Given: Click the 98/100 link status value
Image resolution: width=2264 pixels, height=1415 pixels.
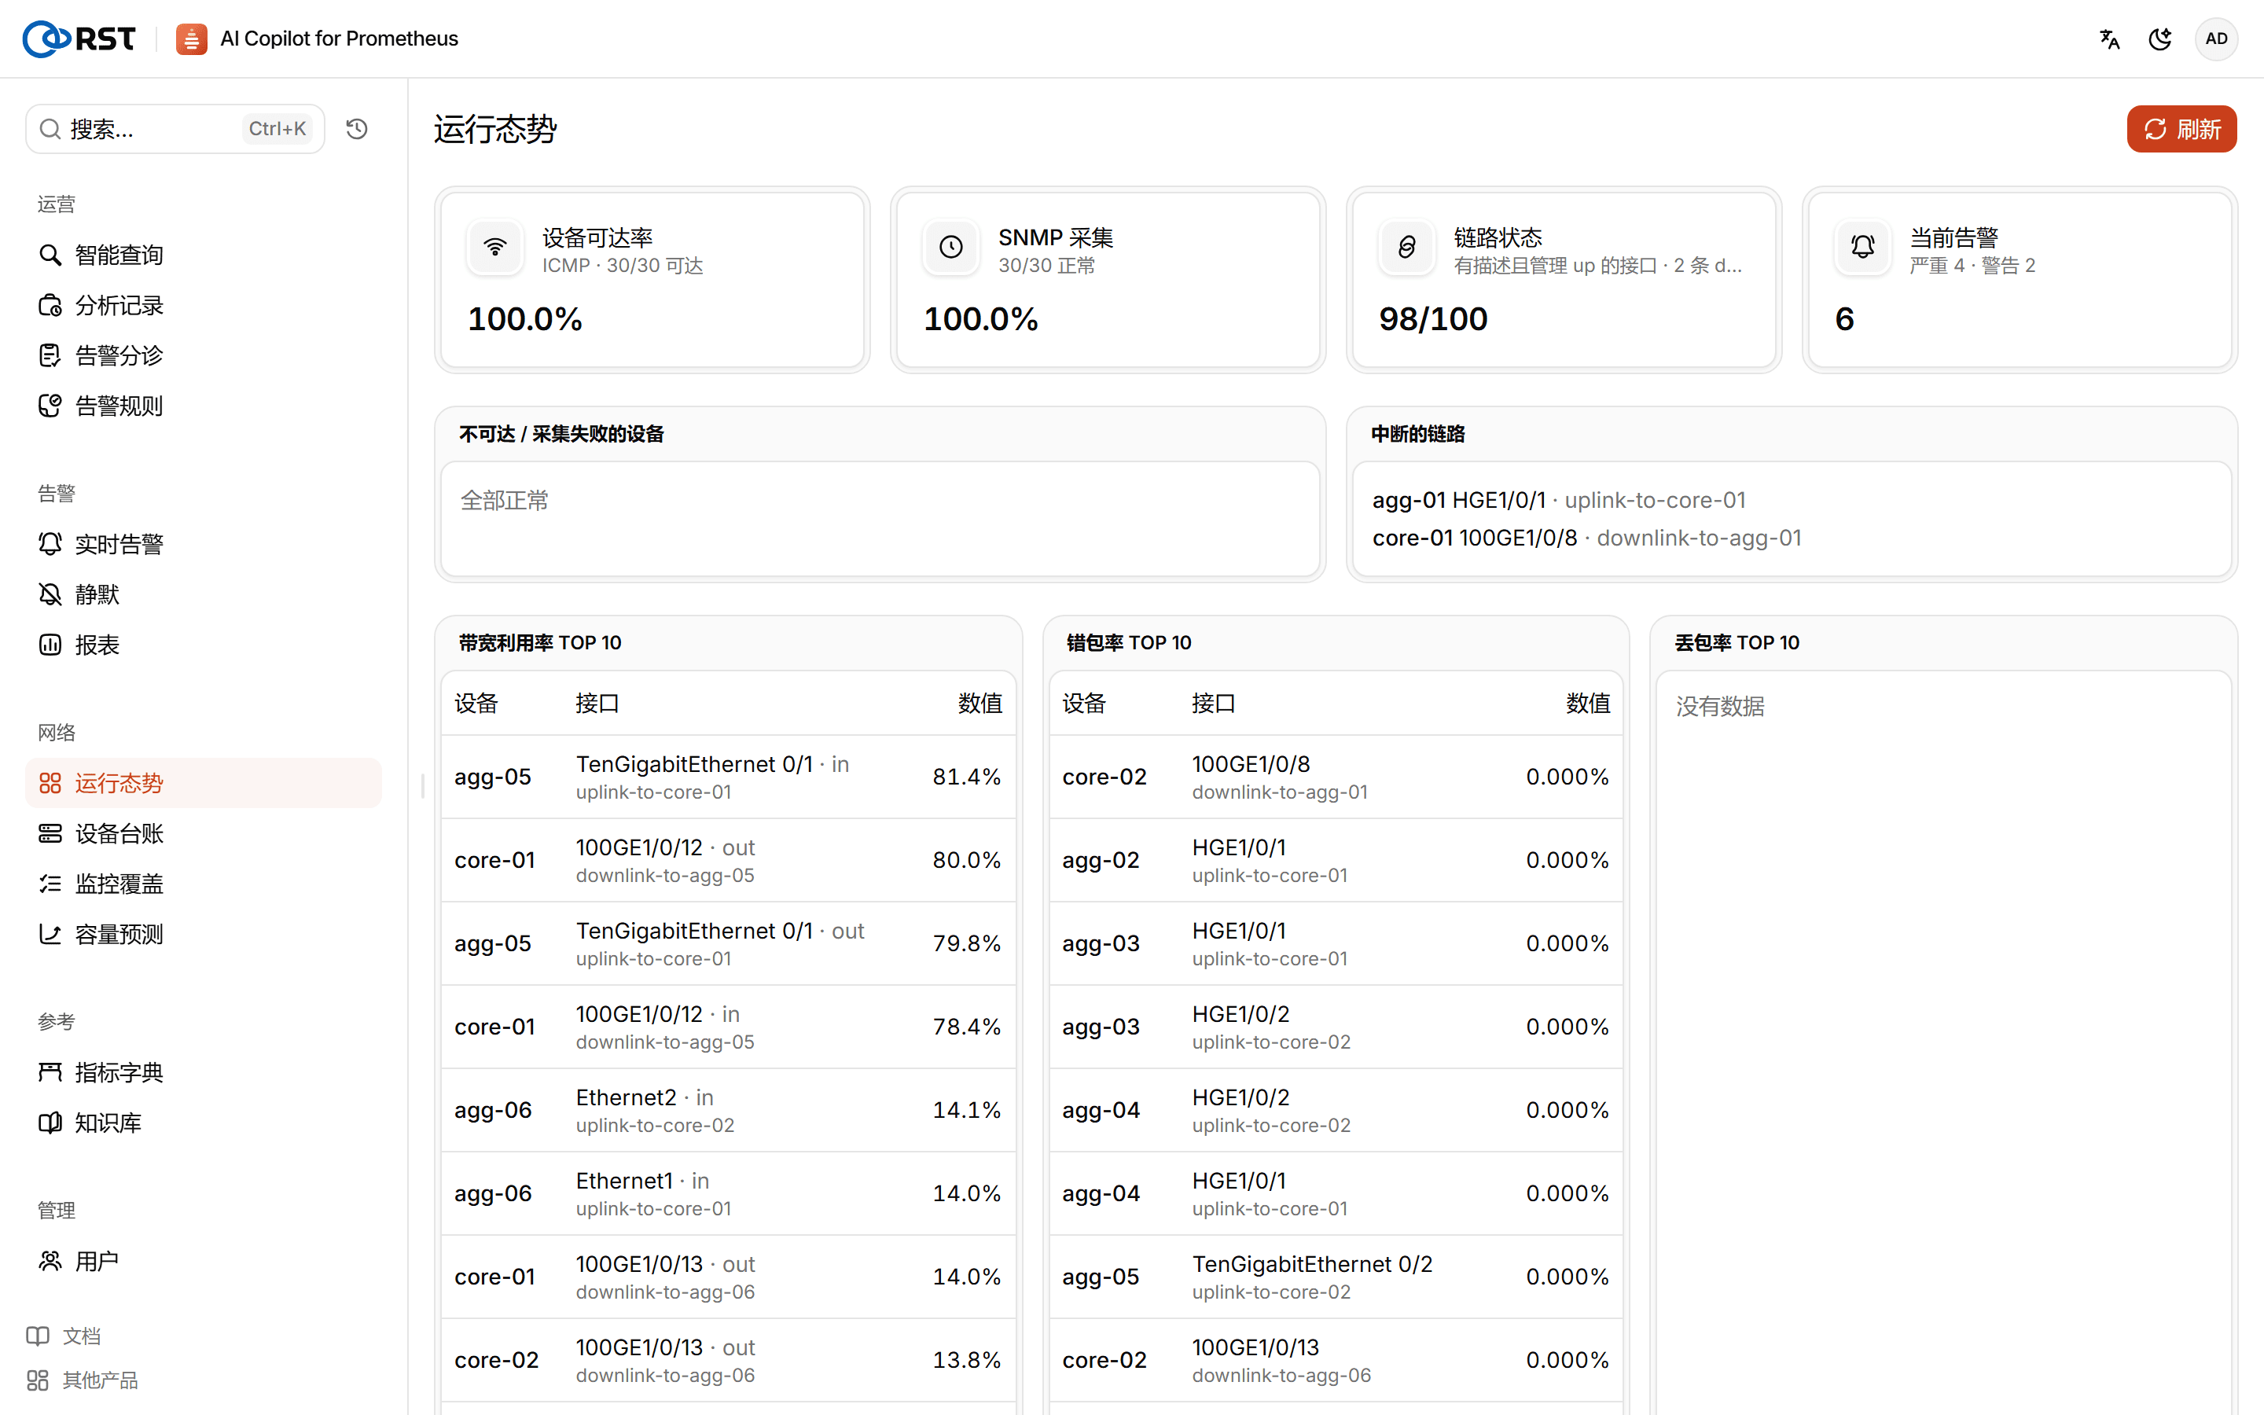Looking at the screenshot, I should coord(1433,319).
